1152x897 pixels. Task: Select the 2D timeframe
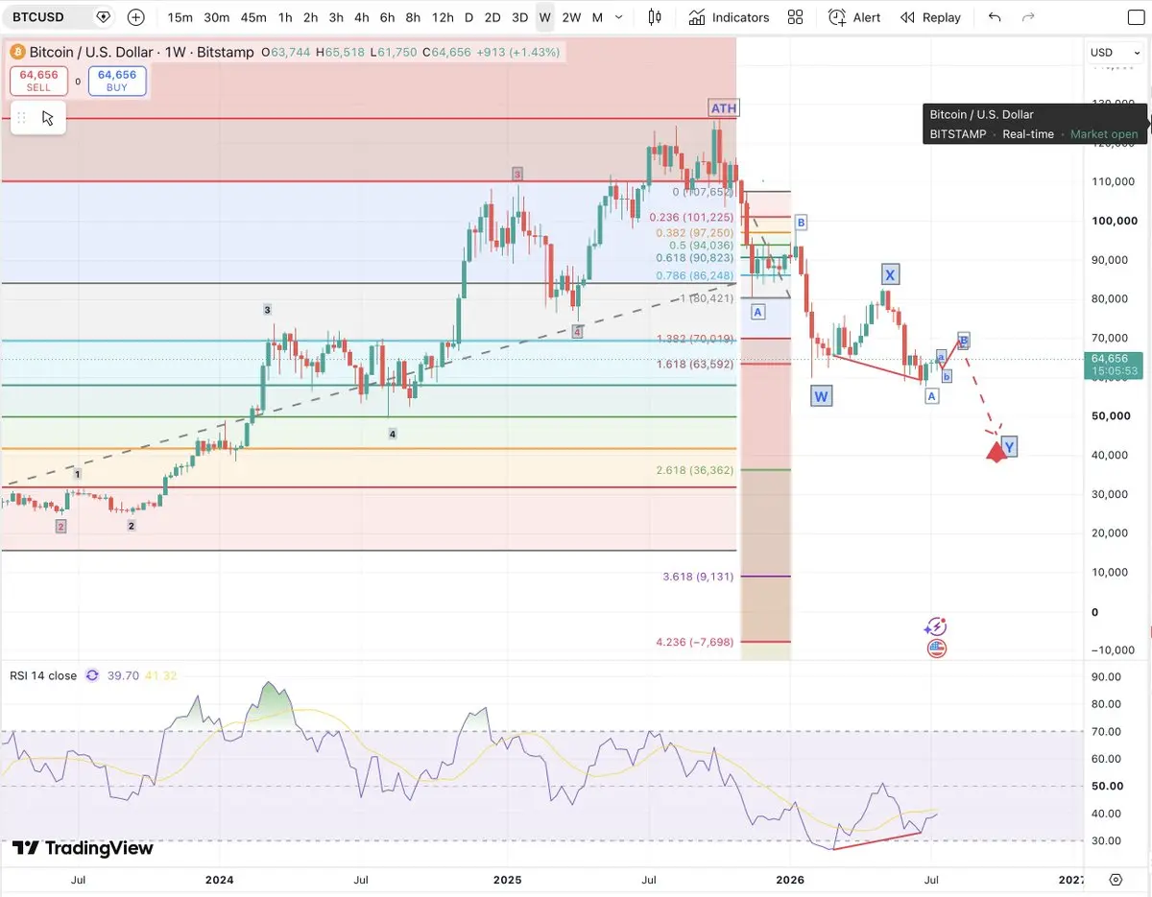(x=492, y=17)
